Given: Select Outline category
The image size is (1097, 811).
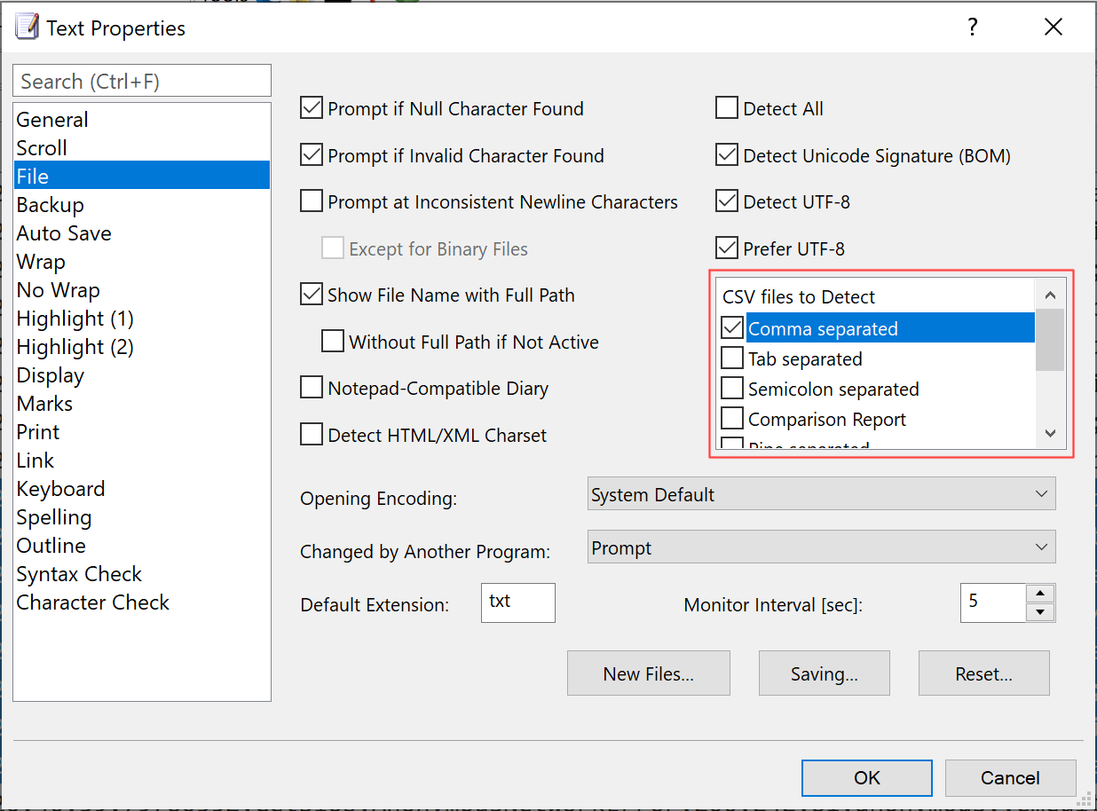Looking at the screenshot, I should pyautogui.click(x=142, y=546).
